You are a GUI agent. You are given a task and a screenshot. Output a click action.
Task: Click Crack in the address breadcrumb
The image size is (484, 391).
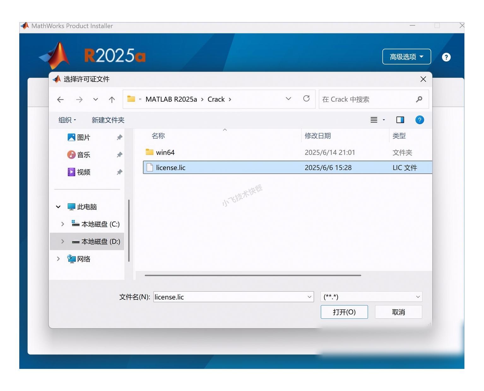point(216,99)
